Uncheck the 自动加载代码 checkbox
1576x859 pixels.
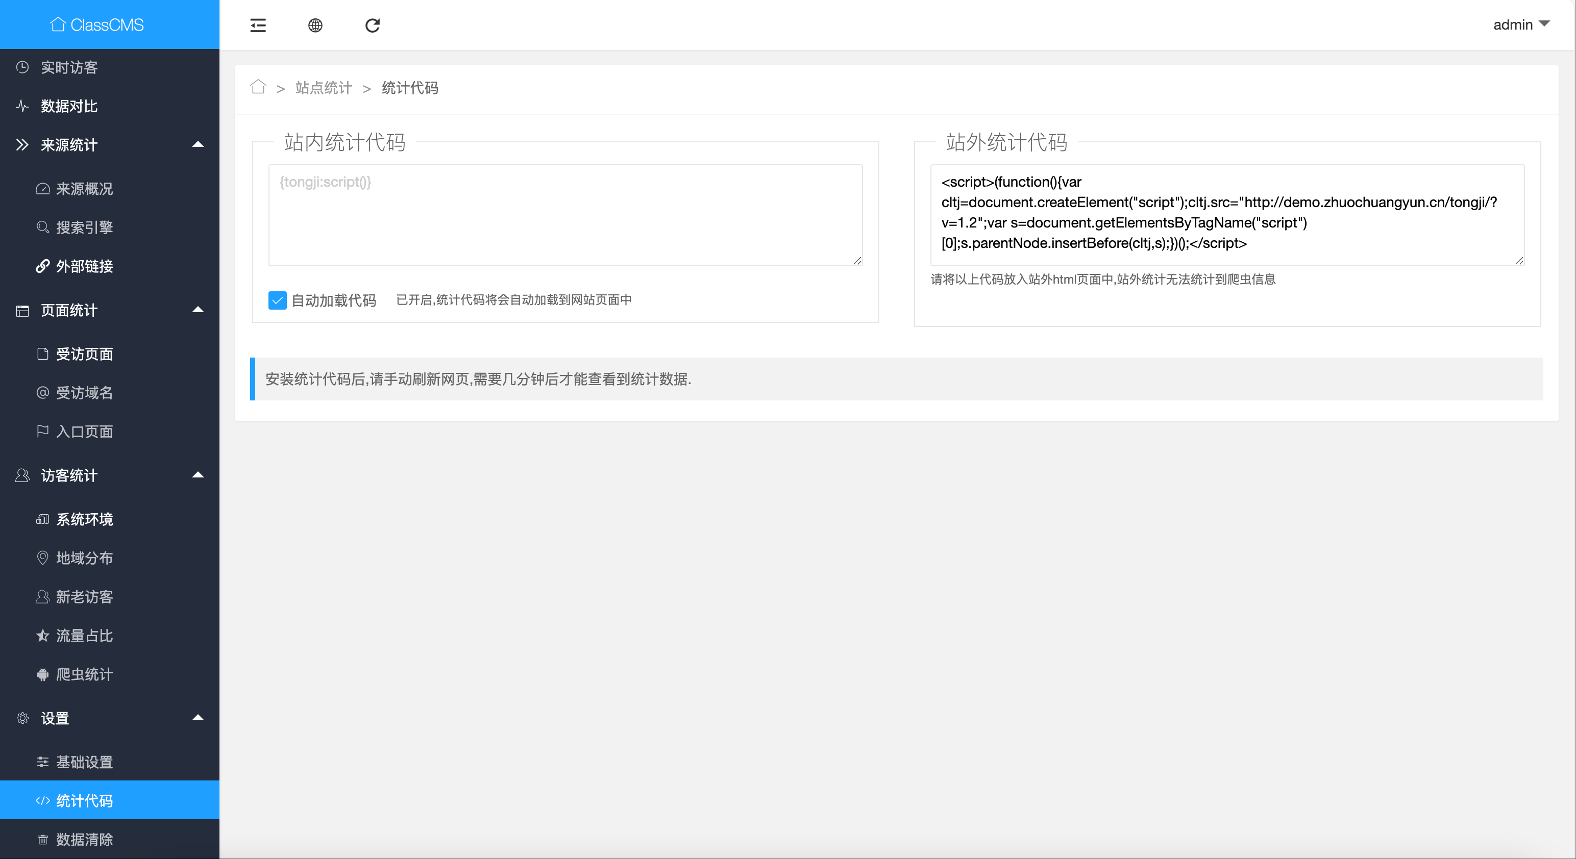tap(277, 300)
